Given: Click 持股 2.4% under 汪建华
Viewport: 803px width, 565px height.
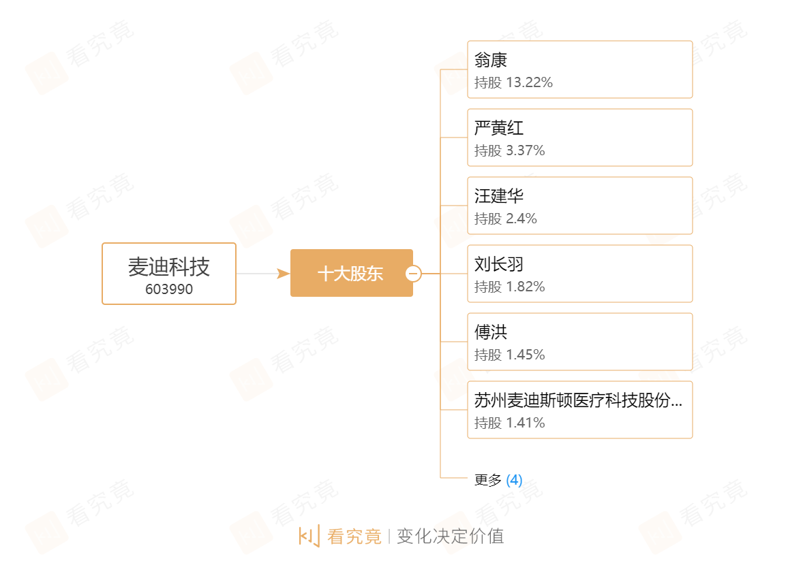Looking at the screenshot, I should 506,219.
